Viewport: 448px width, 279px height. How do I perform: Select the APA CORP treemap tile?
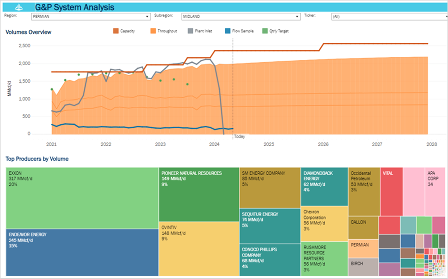point(435,191)
